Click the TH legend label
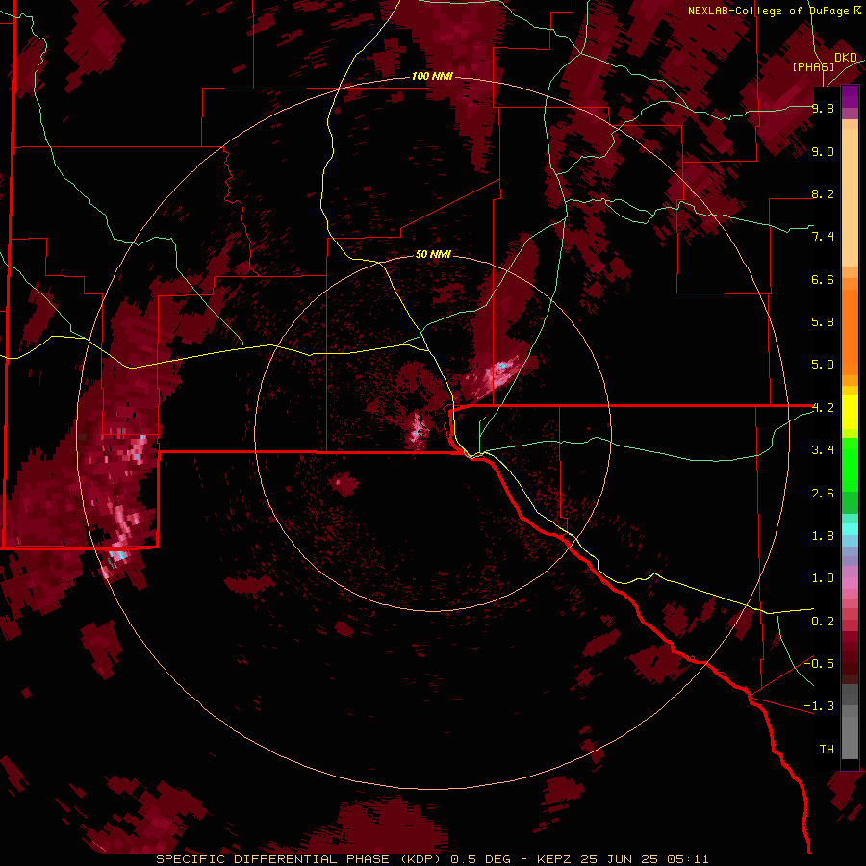Viewport: 866px width, 866px height. (827, 750)
